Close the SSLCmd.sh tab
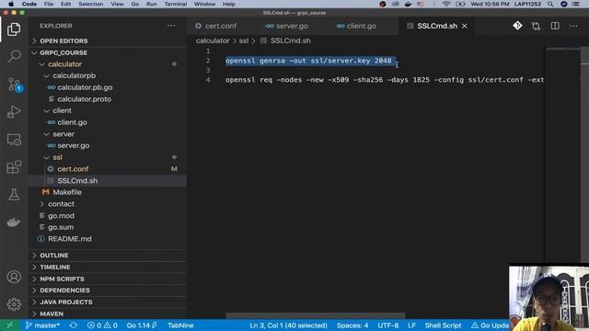589x331 pixels. tap(465, 26)
